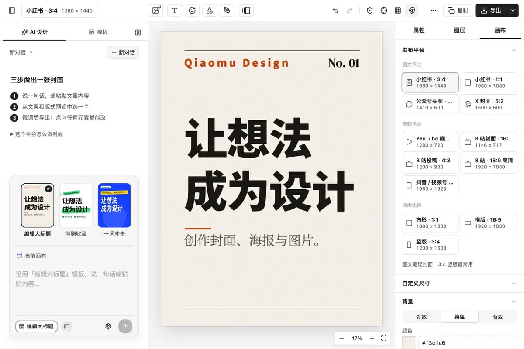Viewport: 524px width, 349px height.
Task: Click the send arrow button
Action: [125, 326]
